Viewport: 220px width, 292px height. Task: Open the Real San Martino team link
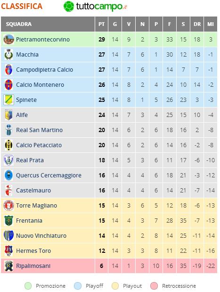click(39, 130)
